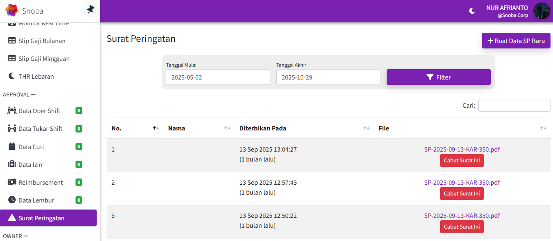Click the Data Oper Shift icon
This screenshot has width=553, height=241.
coord(12,111)
